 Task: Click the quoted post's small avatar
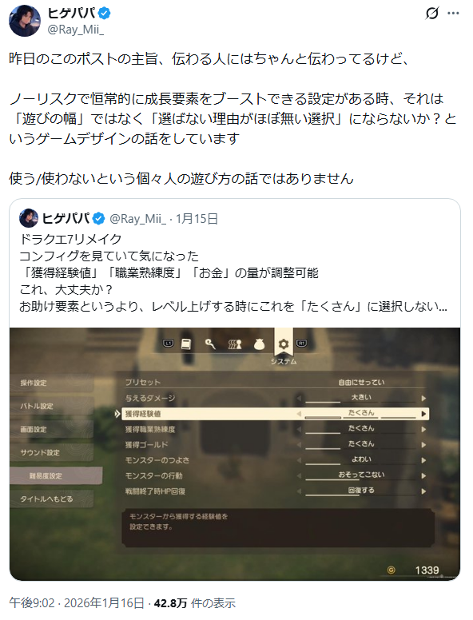[x=29, y=218]
